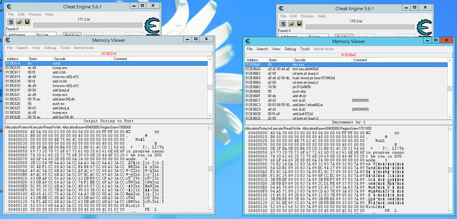The width and height of the screenshot is (457, 219).
Task: Select the highlighted 0139C614 outsb row
Action: (x=106, y=63)
